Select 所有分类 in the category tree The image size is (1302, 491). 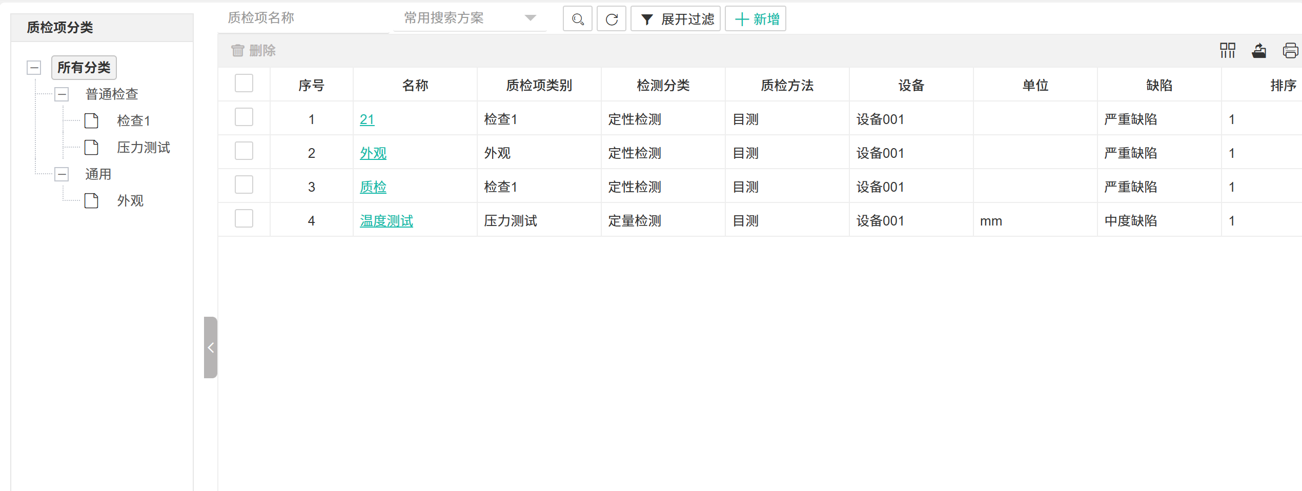pos(84,68)
